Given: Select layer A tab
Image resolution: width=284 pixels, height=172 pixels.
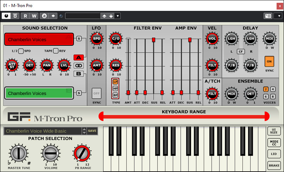Looking at the screenshot, I should pos(78,58).
